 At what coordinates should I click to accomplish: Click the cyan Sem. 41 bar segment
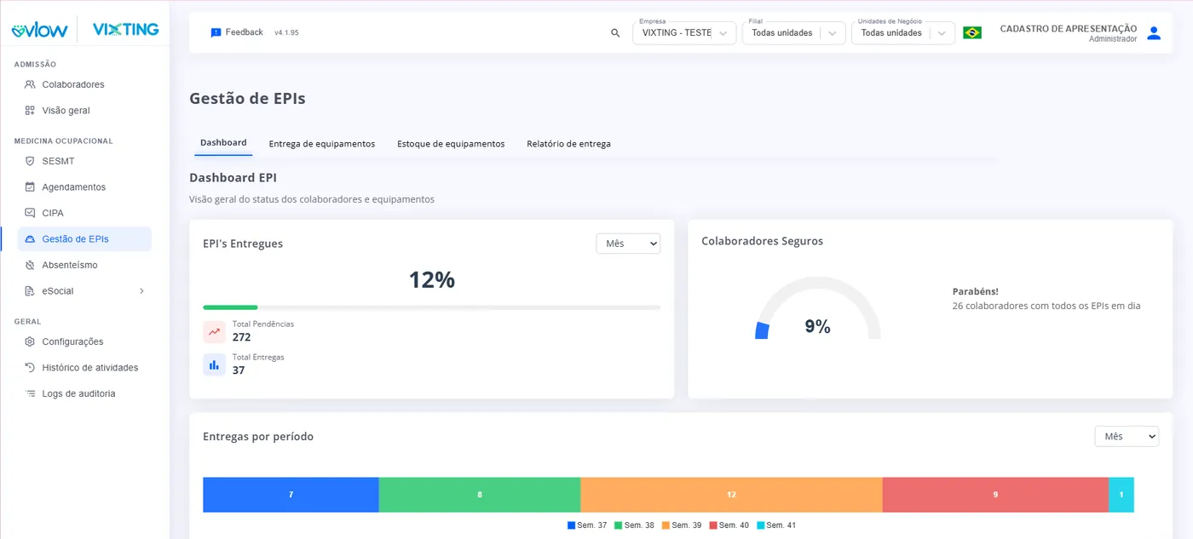[x=1121, y=495]
